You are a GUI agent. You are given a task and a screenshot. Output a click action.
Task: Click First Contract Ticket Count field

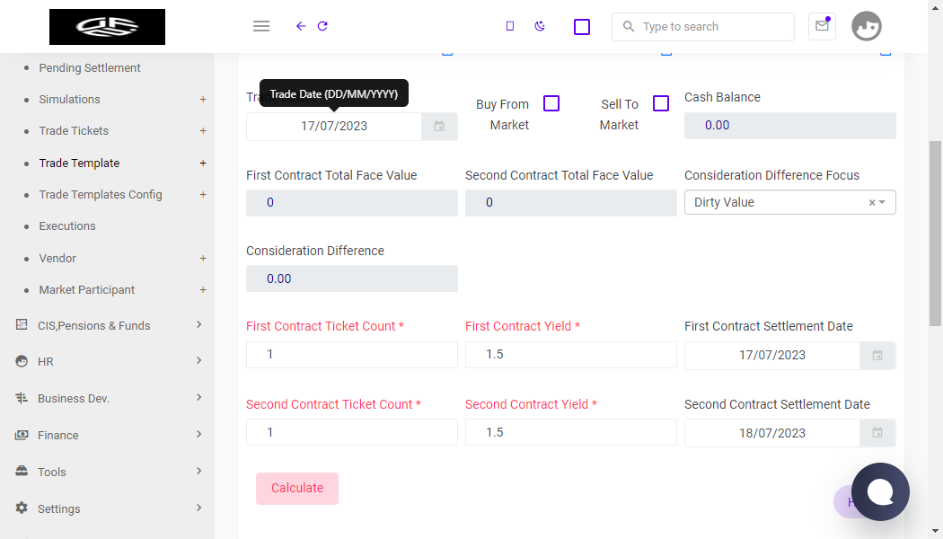point(352,354)
